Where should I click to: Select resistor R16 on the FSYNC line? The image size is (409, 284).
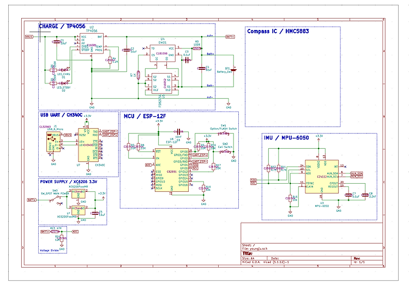pyautogui.click(x=290, y=198)
